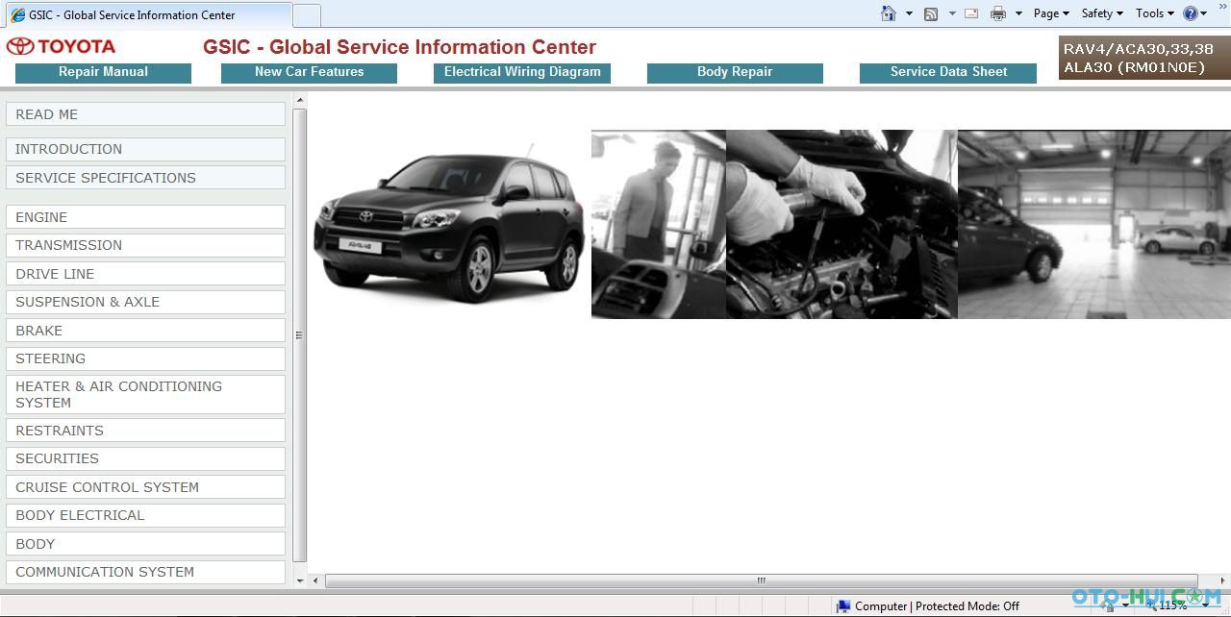Click sidebar scroll up arrow

coord(300,100)
